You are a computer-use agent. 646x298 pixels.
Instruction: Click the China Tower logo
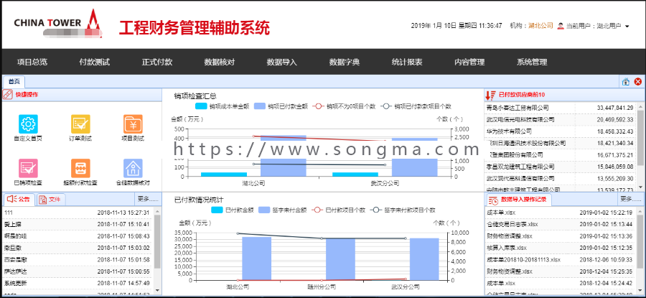57,24
